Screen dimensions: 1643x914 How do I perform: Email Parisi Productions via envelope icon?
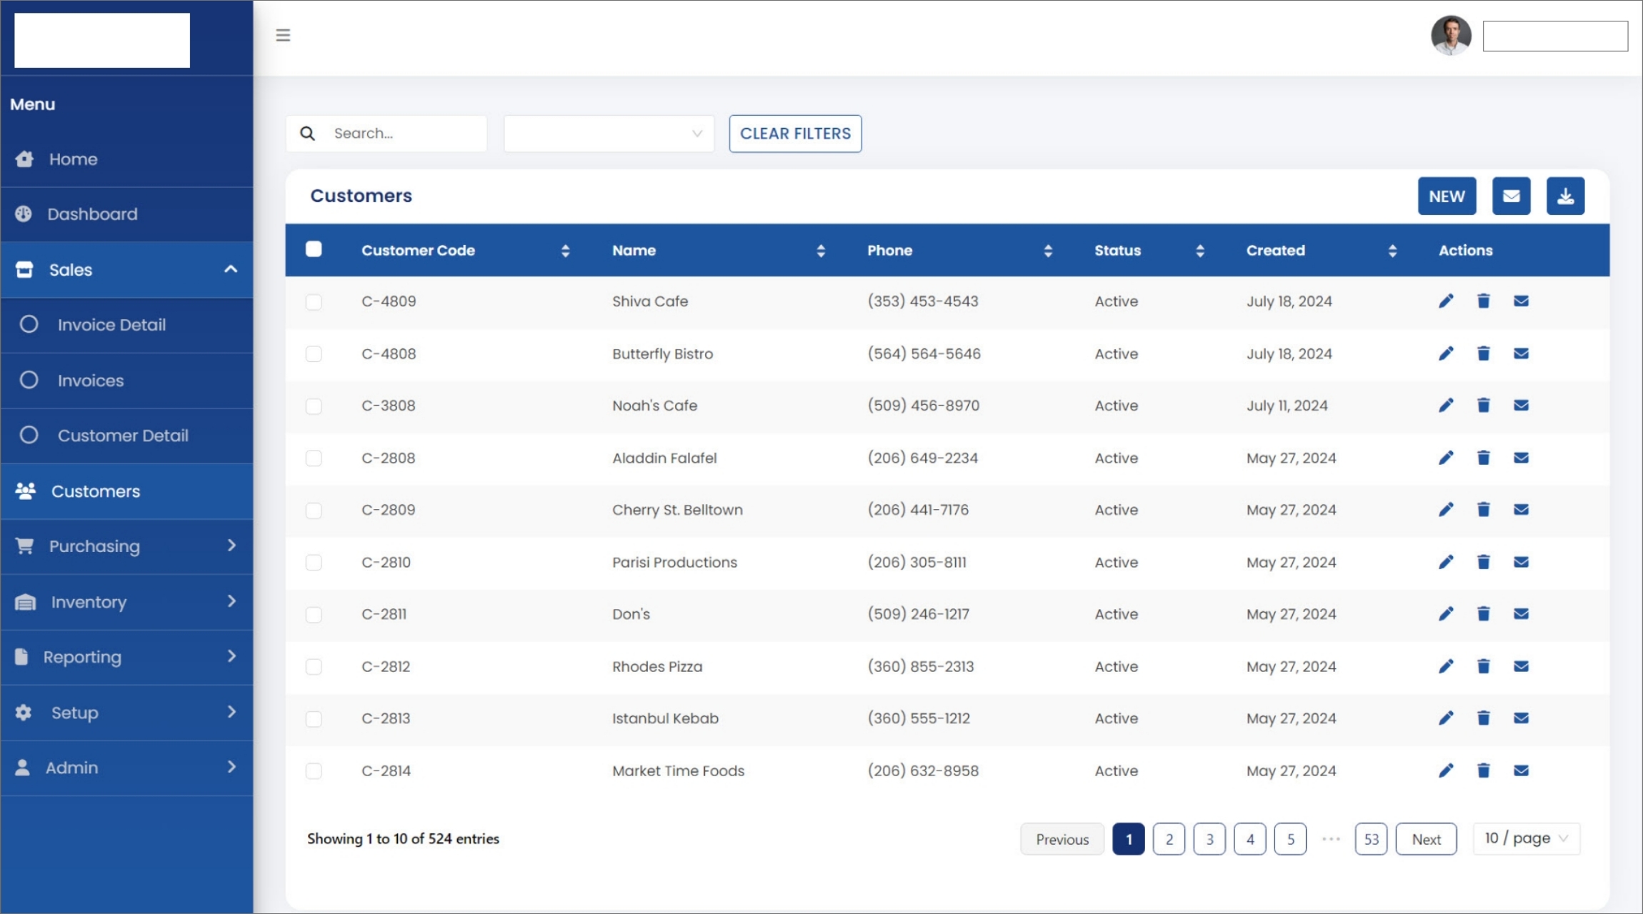pos(1522,562)
